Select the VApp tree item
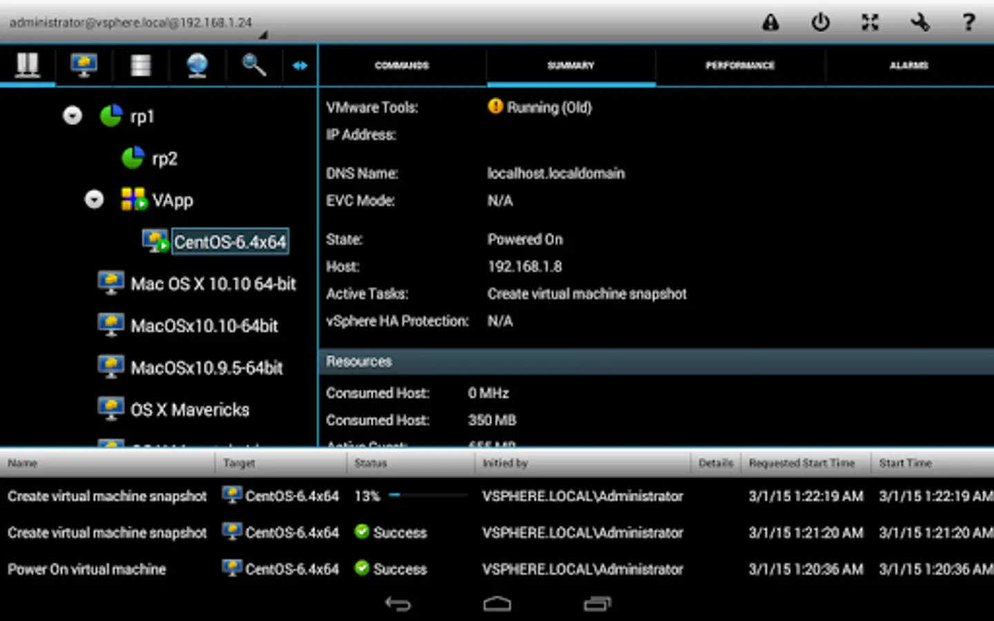Viewport: 994px width, 621px height. point(173,201)
